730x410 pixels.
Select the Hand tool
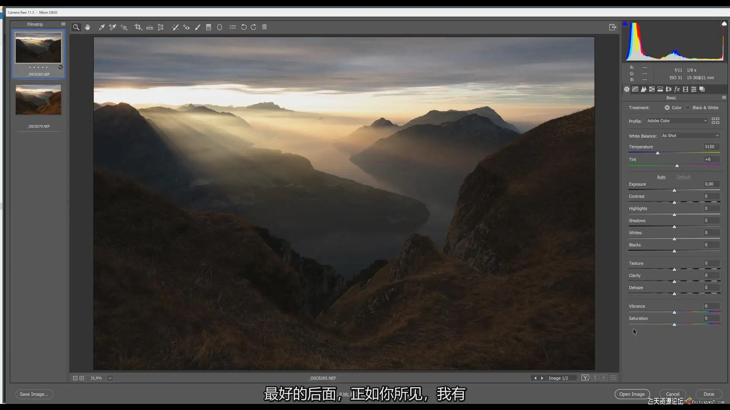click(x=87, y=27)
